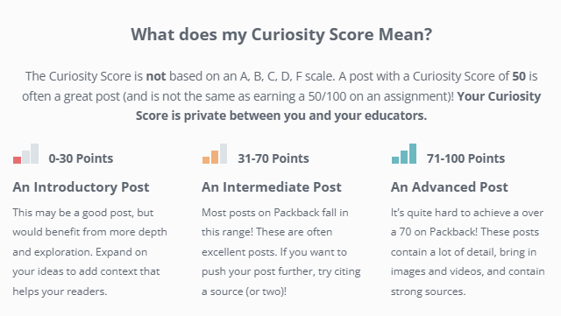Click the An Advanced Post heading
The image size is (561, 316).
(x=450, y=187)
